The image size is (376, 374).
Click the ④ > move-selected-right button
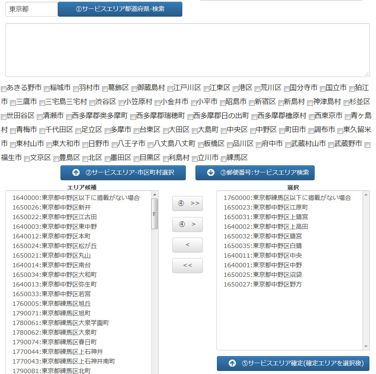point(188,224)
